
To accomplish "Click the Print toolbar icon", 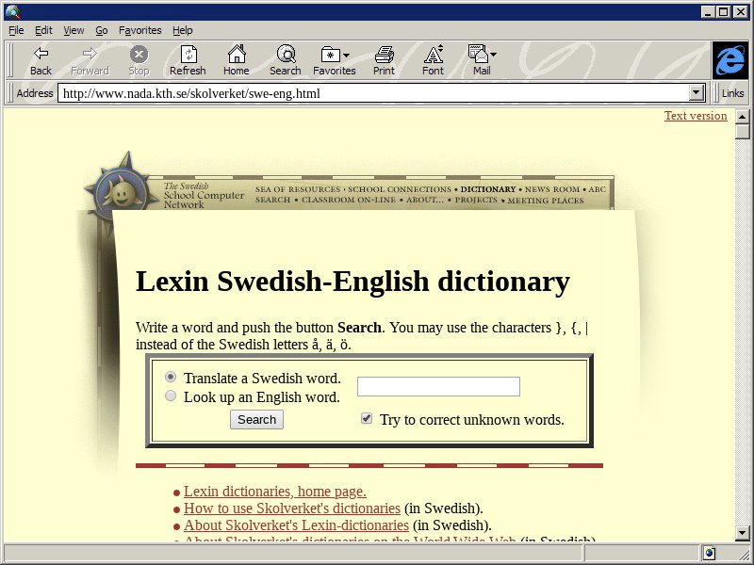I will click(384, 55).
